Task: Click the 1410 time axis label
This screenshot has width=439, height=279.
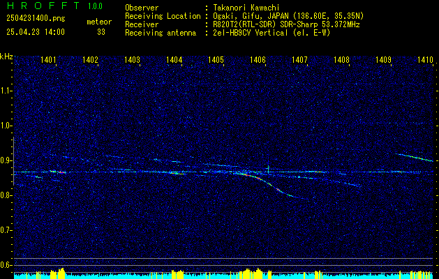Action: click(x=425, y=59)
